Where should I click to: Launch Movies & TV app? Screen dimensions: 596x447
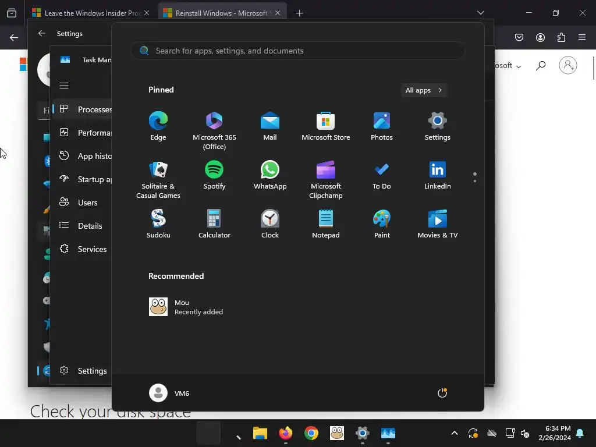(x=438, y=224)
